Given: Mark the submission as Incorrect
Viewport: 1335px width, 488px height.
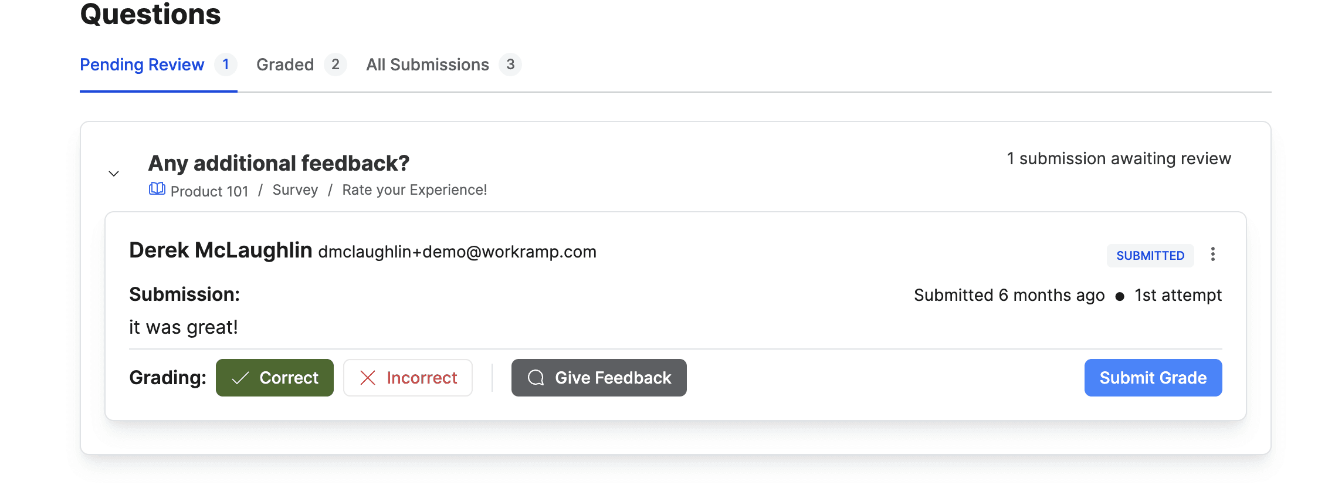Looking at the screenshot, I should click(x=408, y=378).
